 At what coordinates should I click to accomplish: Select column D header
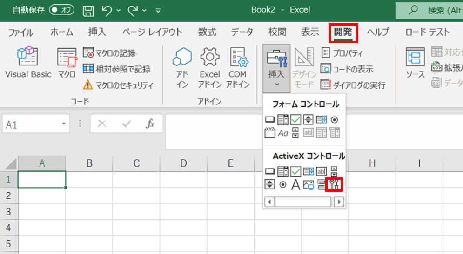coord(183,163)
